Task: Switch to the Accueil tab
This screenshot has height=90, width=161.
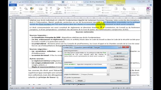Action: tap(21, 5)
